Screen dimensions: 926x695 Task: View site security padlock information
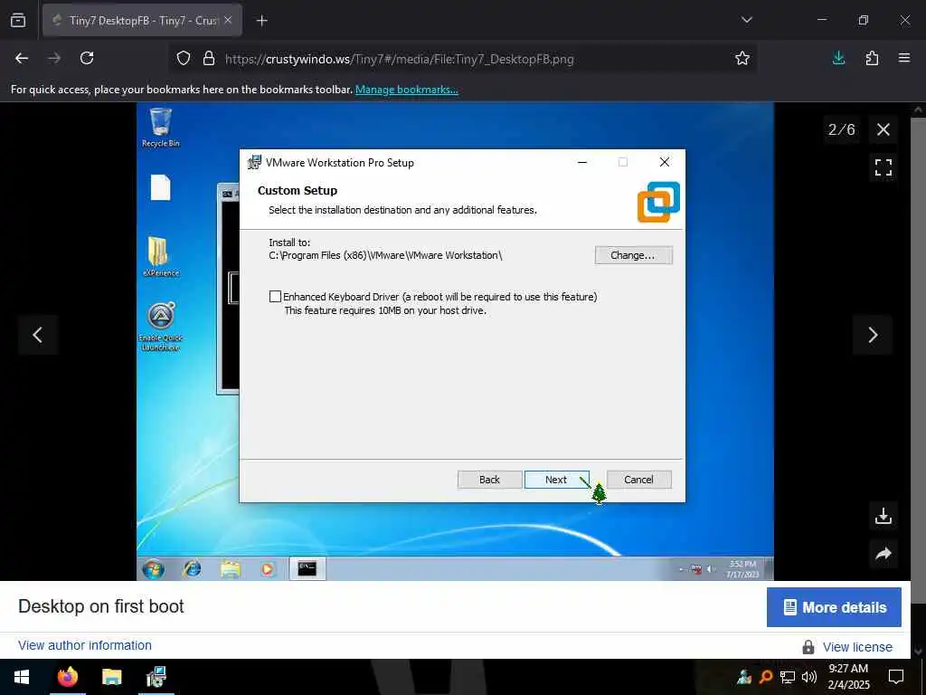tap(209, 59)
